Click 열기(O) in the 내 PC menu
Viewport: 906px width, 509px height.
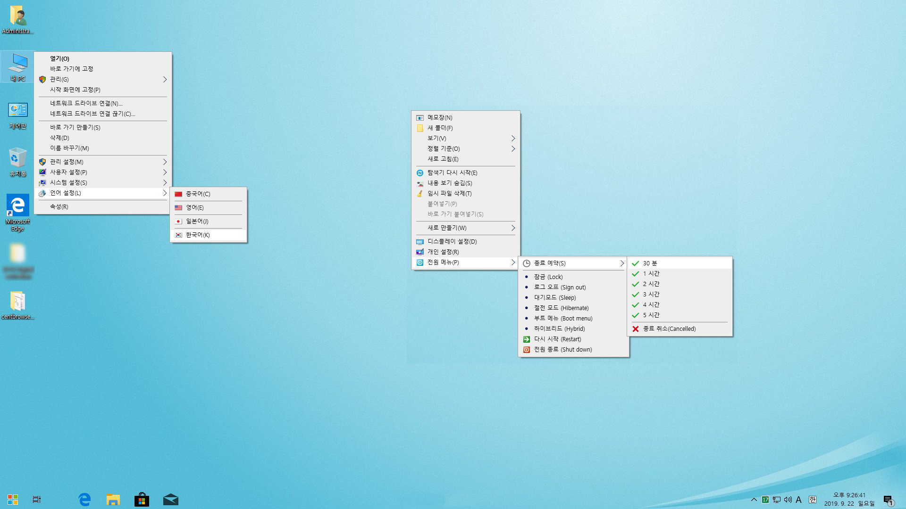click(x=103, y=58)
